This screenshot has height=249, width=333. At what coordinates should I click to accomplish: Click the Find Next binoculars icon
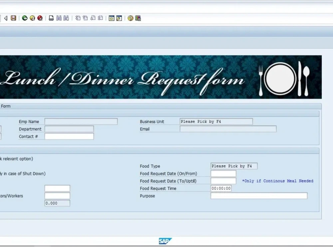[x=66, y=18]
